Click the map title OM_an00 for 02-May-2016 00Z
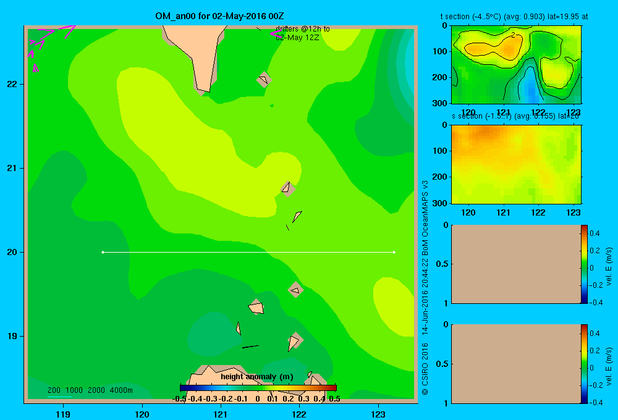 (x=219, y=16)
